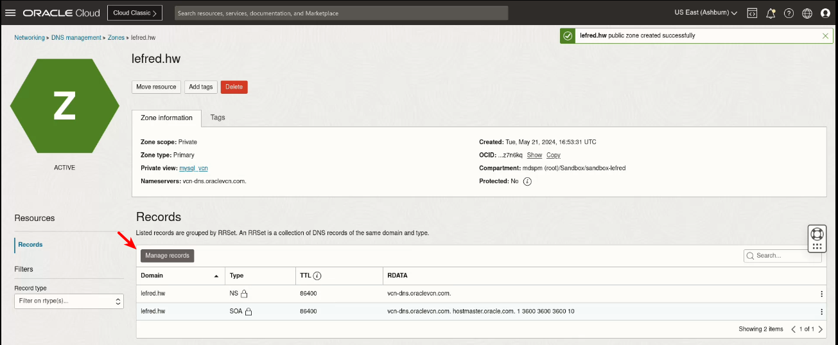
Task: Close the zone created success notification
Action: (x=825, y=36)
